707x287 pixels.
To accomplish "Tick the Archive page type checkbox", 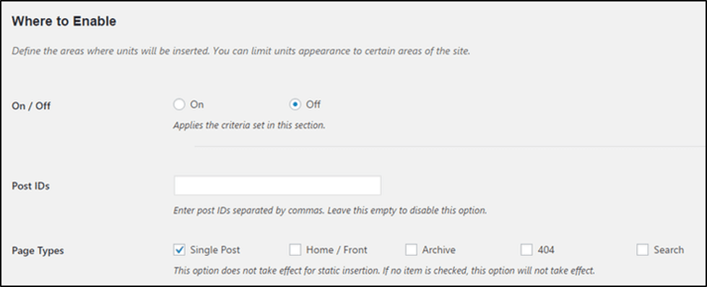I will pos(411,250).
